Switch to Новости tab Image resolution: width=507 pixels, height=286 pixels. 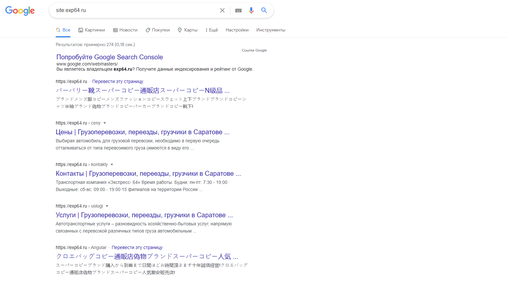tap(125, 30)
